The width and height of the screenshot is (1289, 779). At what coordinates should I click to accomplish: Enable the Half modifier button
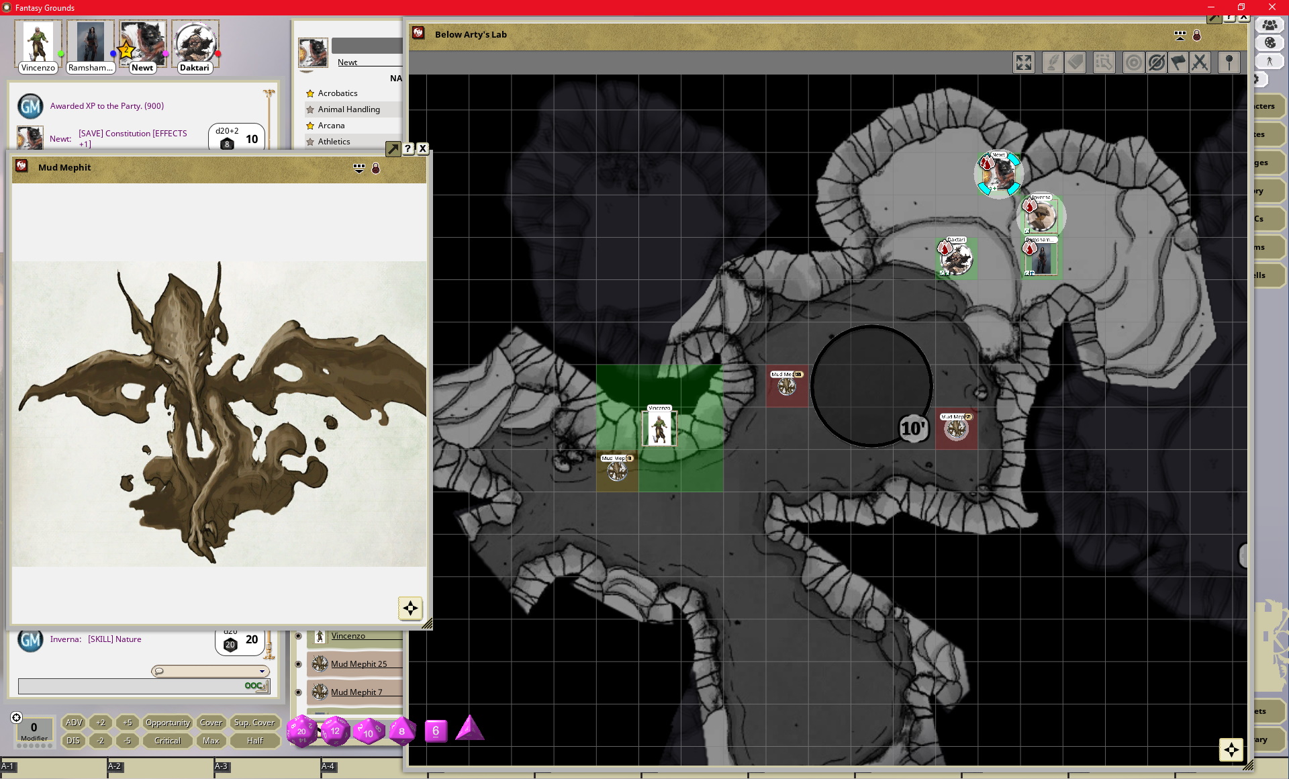(254, 741)
